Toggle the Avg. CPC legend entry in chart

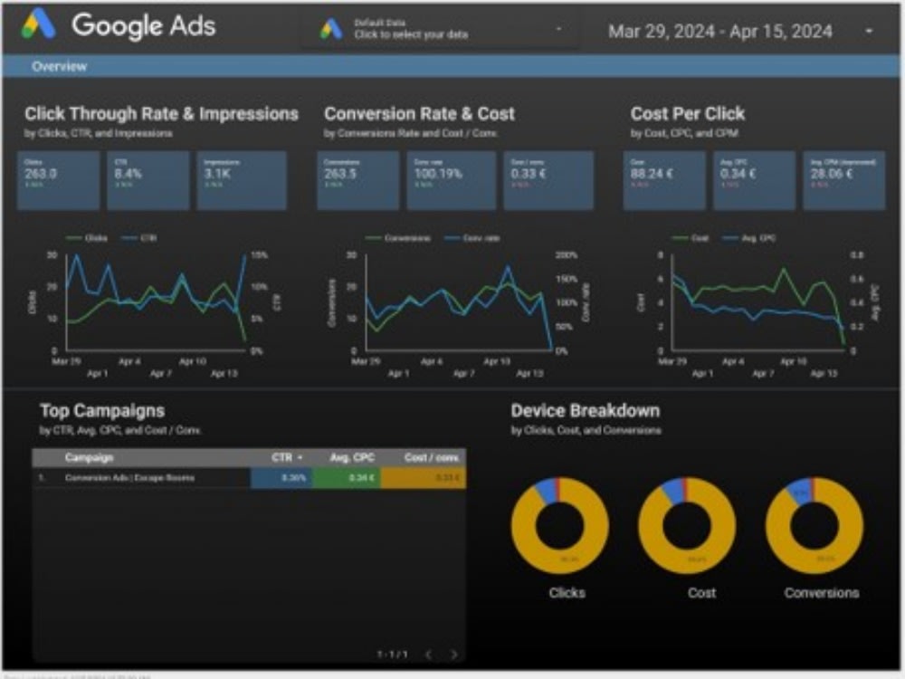[748, 238]
